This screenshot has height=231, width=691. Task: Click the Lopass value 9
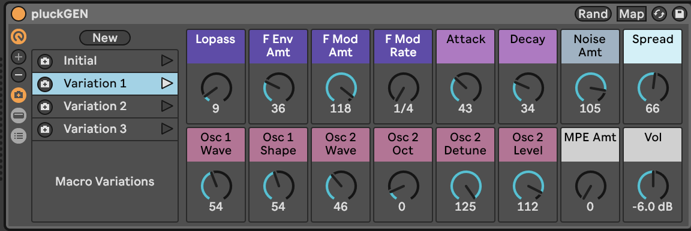(216, 108)
